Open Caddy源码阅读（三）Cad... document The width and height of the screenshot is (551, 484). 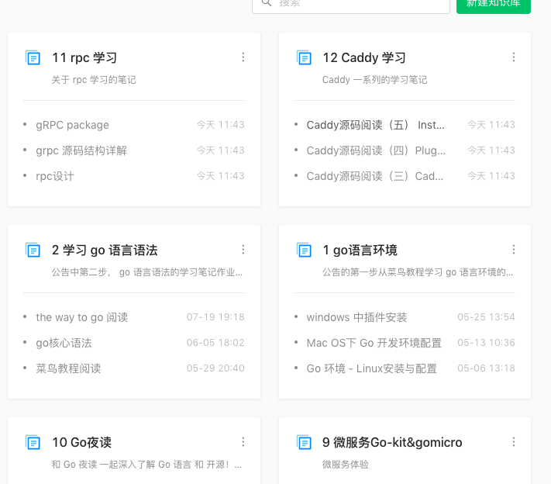[375, 176]
